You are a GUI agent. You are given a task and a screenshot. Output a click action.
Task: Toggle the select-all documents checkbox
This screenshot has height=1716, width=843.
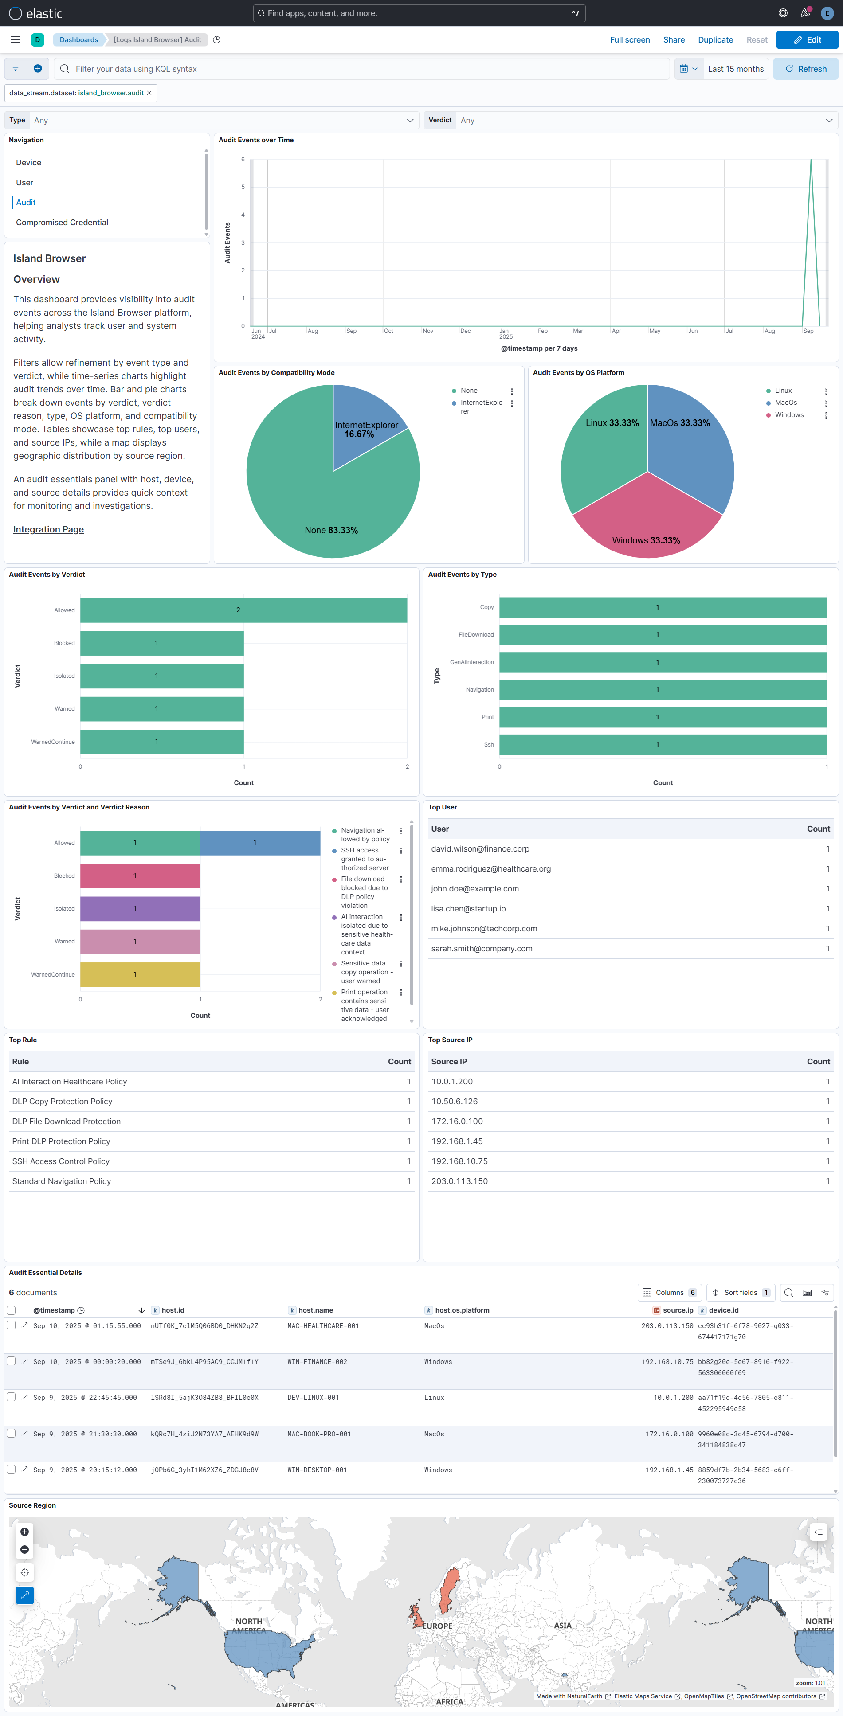tap(12, 1310)
